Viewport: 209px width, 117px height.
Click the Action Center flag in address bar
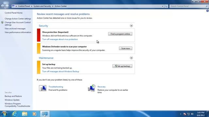[x=13, y=6]
